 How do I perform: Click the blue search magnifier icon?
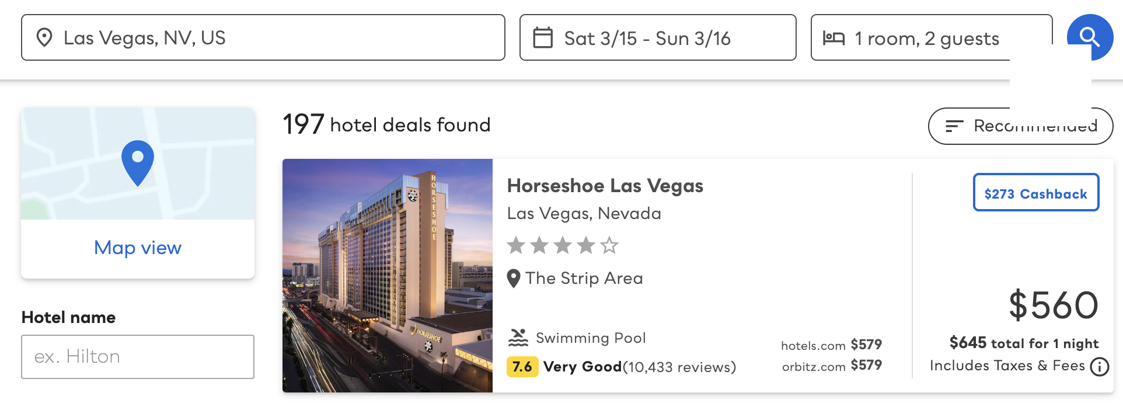[1089, 37]
